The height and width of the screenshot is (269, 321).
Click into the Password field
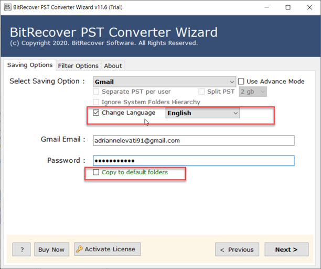194,161
